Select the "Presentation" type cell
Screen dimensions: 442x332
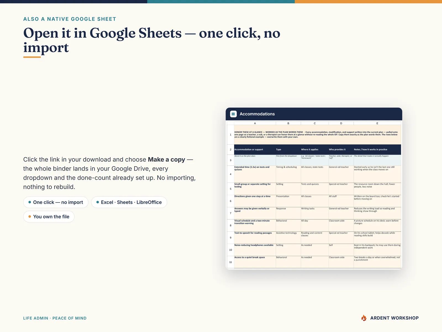[x=288, y=201]
